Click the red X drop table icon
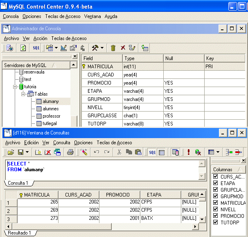This screenshot has height=237, width=248. point(123,47)
